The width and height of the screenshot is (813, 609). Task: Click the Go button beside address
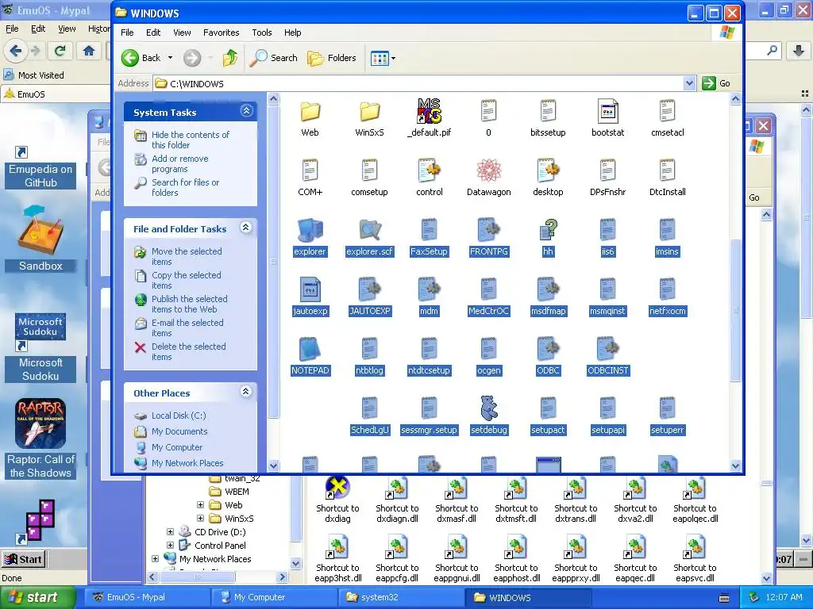tap(717, 82)
